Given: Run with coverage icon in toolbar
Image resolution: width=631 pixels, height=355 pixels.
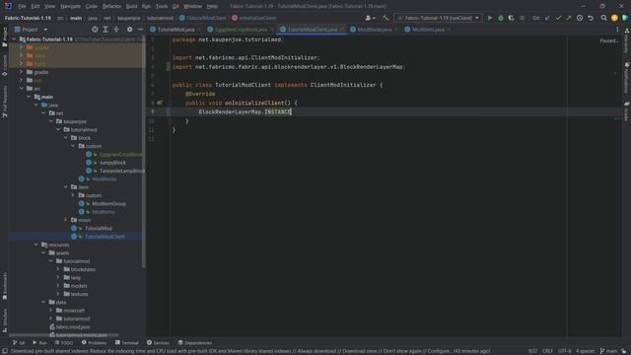Looking at the screenshot, I should 511,18.
